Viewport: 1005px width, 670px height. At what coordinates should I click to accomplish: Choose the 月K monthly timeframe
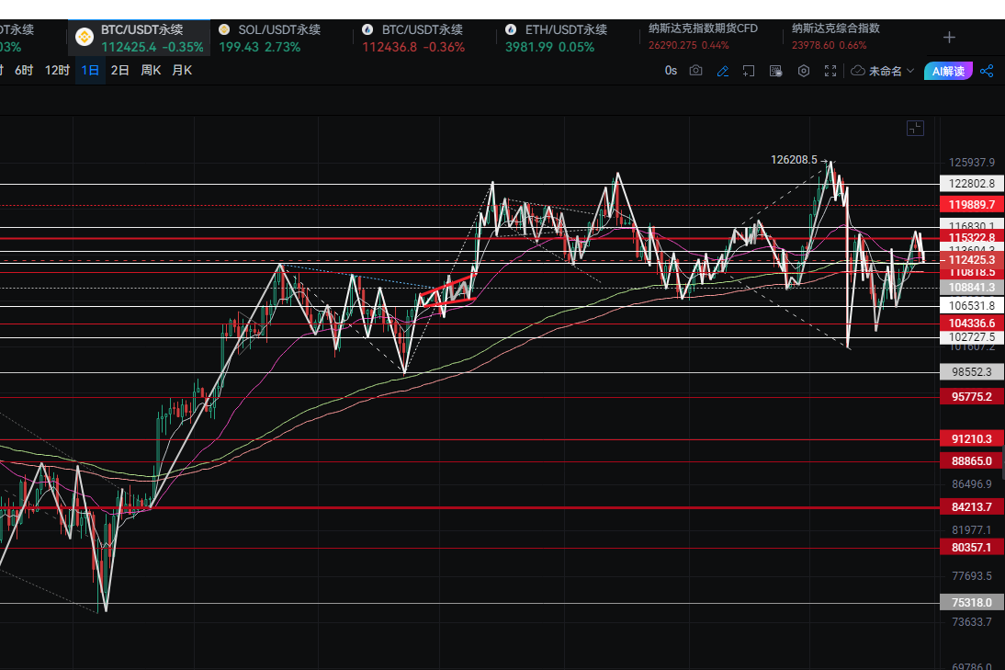[x=182, y=70]
